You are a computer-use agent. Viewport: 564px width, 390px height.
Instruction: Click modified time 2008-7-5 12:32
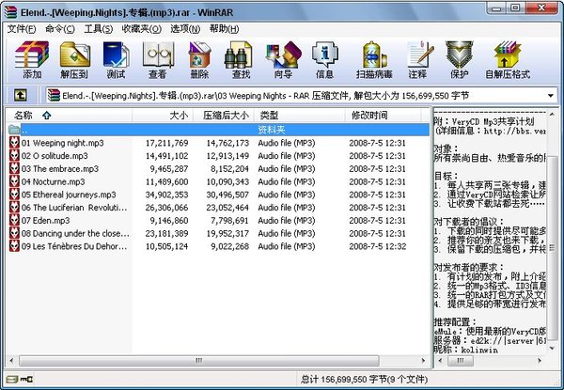(x=377, y=246)
